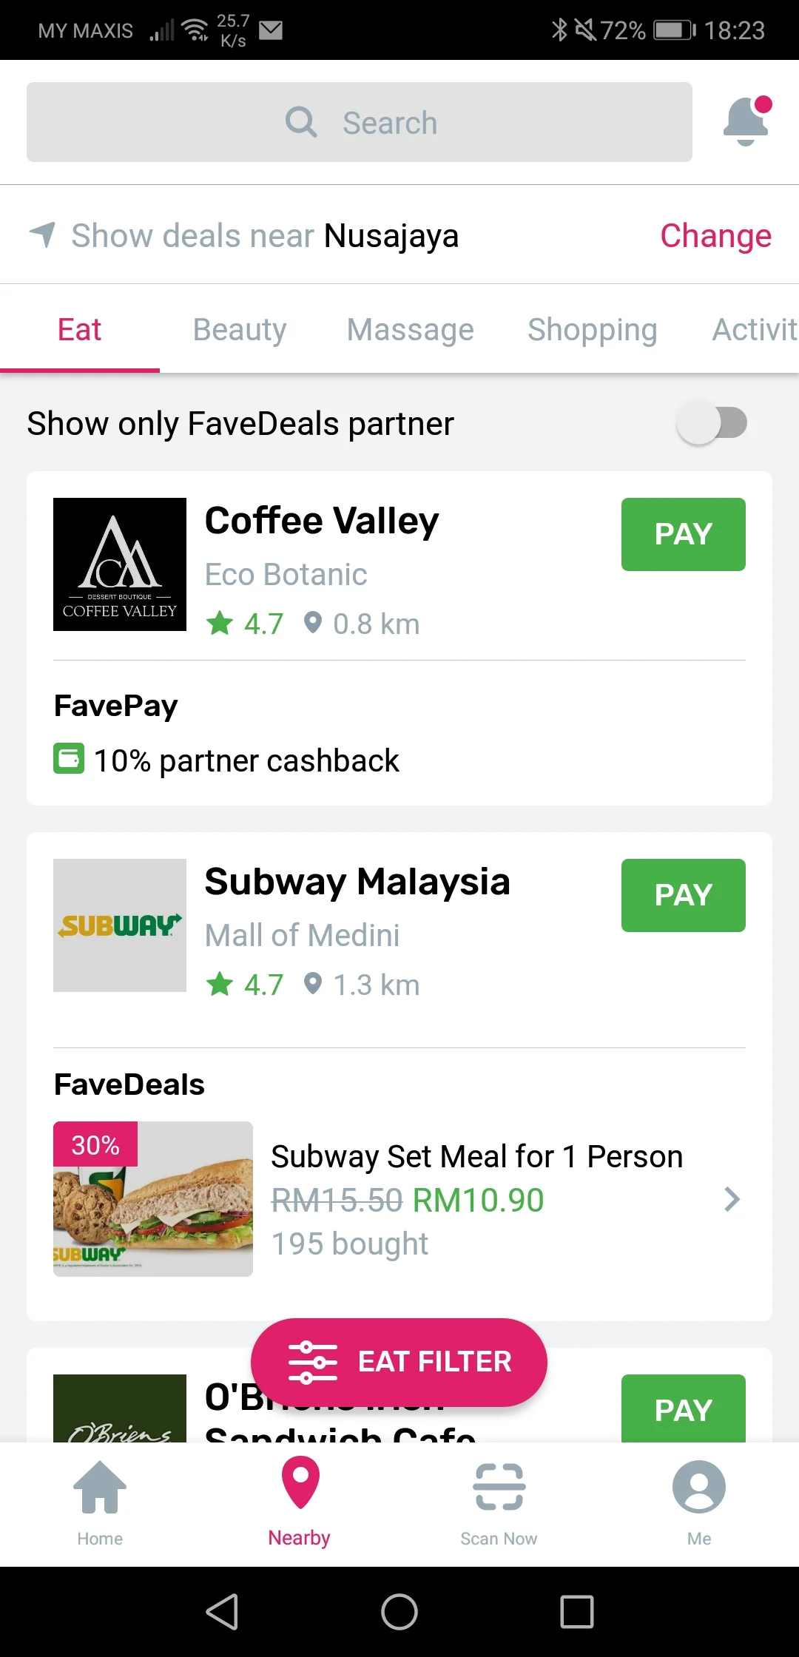Tap the Home icon in bottom bar
Screen dimensions: 799x1657
point(100,1488)
